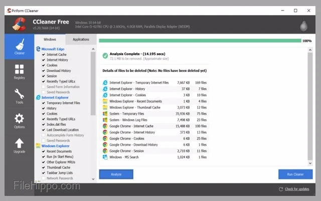Switch to the Applications tab
321x201 pixels.
[x=81, y=39]
